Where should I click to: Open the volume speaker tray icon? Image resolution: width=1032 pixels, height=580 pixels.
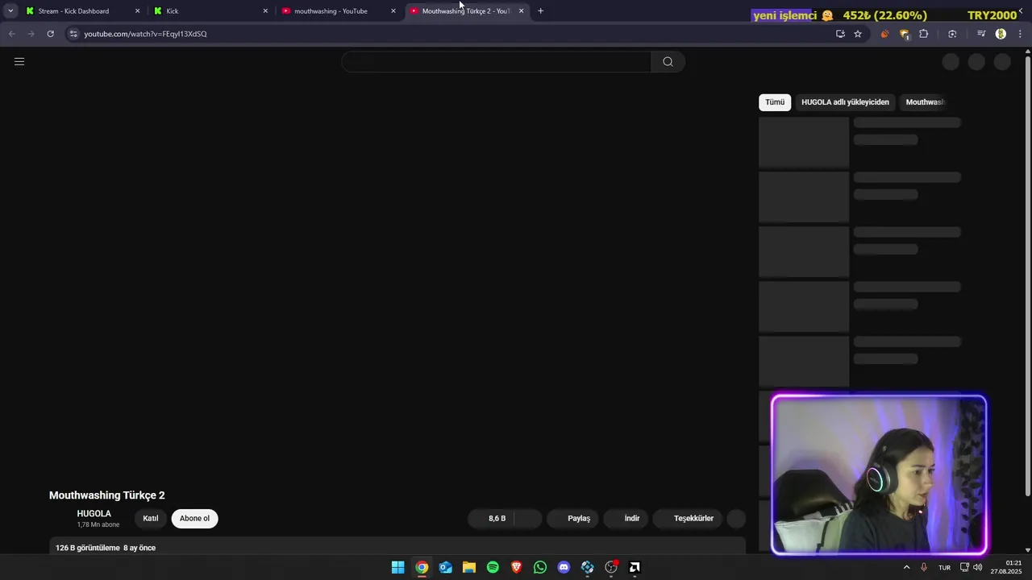click(978, 567)
